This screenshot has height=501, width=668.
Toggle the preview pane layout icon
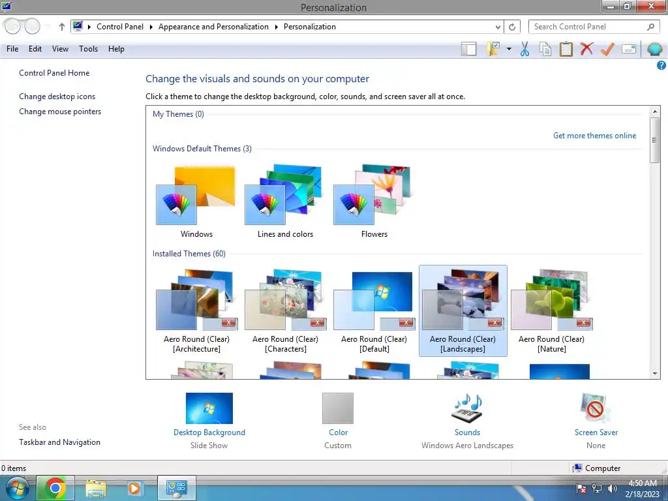click(x=468, y=49)
